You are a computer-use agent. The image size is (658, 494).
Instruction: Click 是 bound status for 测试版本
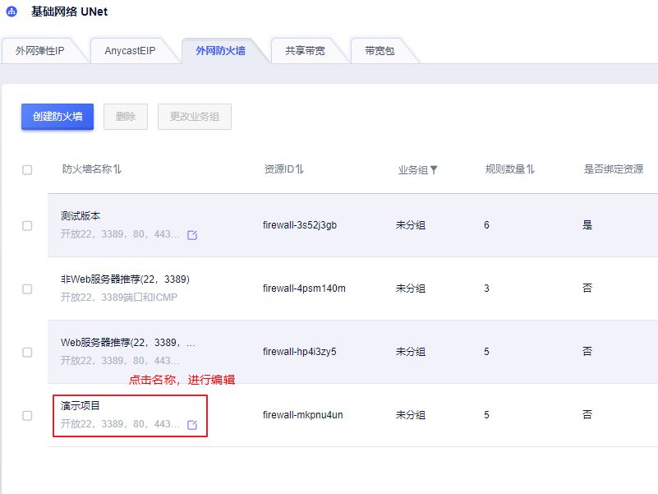click(x=587, y=225)
